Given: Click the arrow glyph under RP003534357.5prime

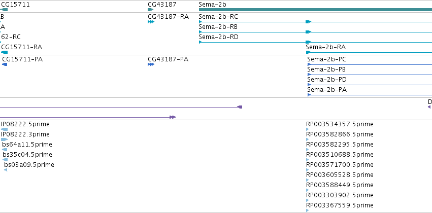Looking at the screenshot, I should (x=308, y=129).
